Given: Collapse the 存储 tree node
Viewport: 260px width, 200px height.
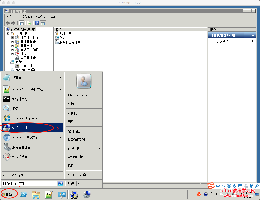Looking at the screenshot, I should coord(8,62).
